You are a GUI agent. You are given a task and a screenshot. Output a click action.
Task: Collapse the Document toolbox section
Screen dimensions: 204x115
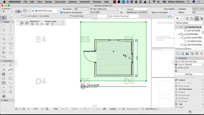[x=2, y=61]
